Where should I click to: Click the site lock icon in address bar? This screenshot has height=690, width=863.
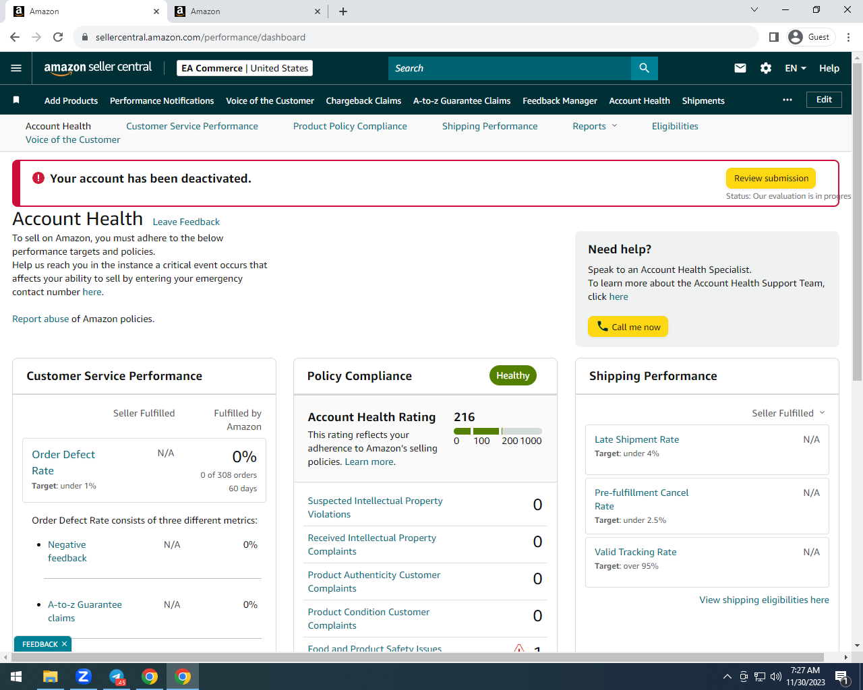coord(84,37)
